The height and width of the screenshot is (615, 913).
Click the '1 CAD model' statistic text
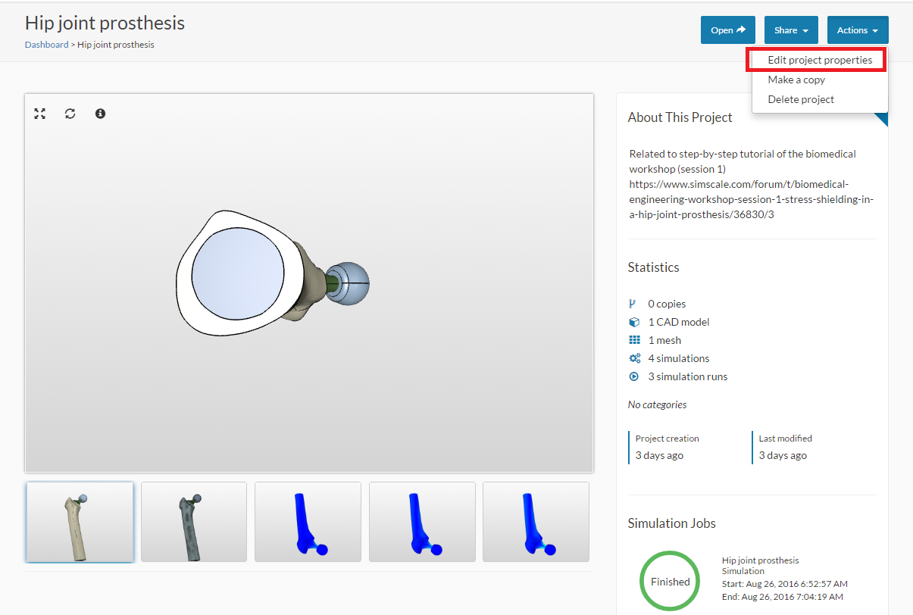pos(679,322)
